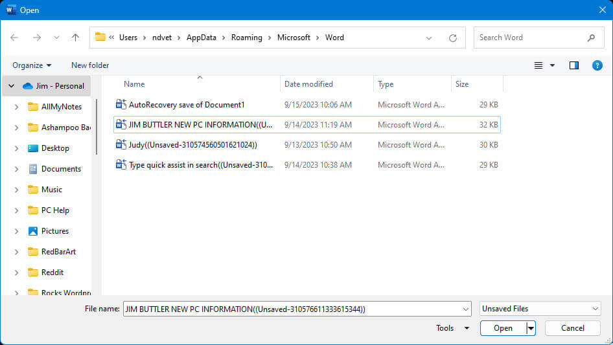The width and height of the screenshot is (613, 345).
Task: Open view options dropdown arrow
Action: [x=552, y=65]
